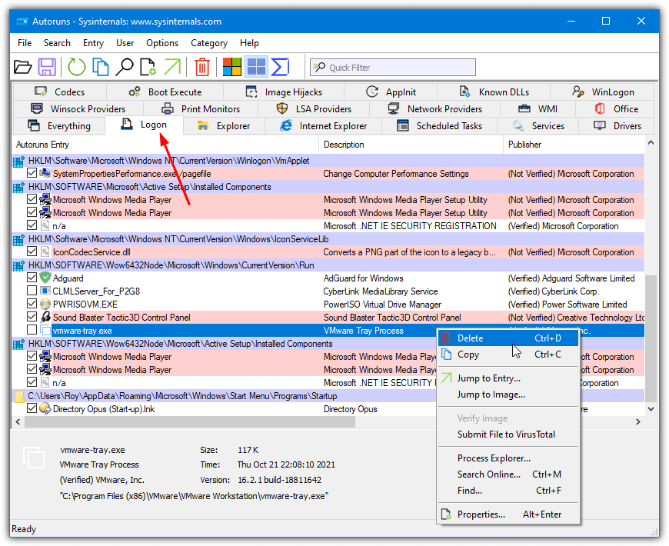Click the Sound Blaster headphones icon
Screen dimensions: 669x546
click(45, 317)
